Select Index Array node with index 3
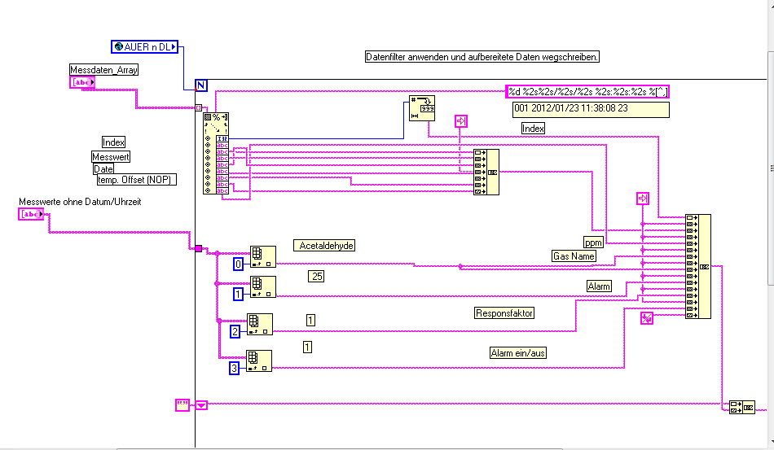 coord(259,360)
